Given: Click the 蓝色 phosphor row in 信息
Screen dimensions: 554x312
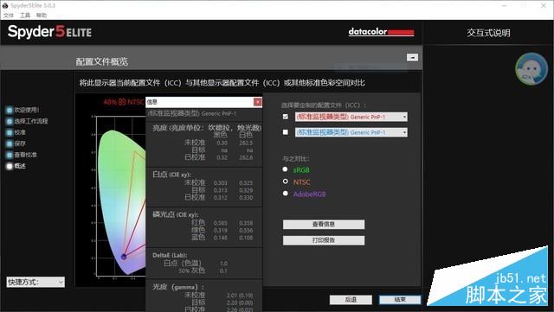Looking at the screenshot, I should [x=222, y=238].
